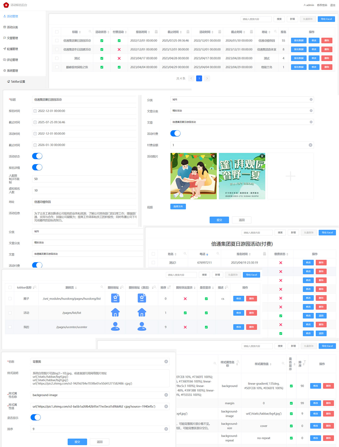Toggle the 是否显示 switch in style form

[x=36, y=417]
